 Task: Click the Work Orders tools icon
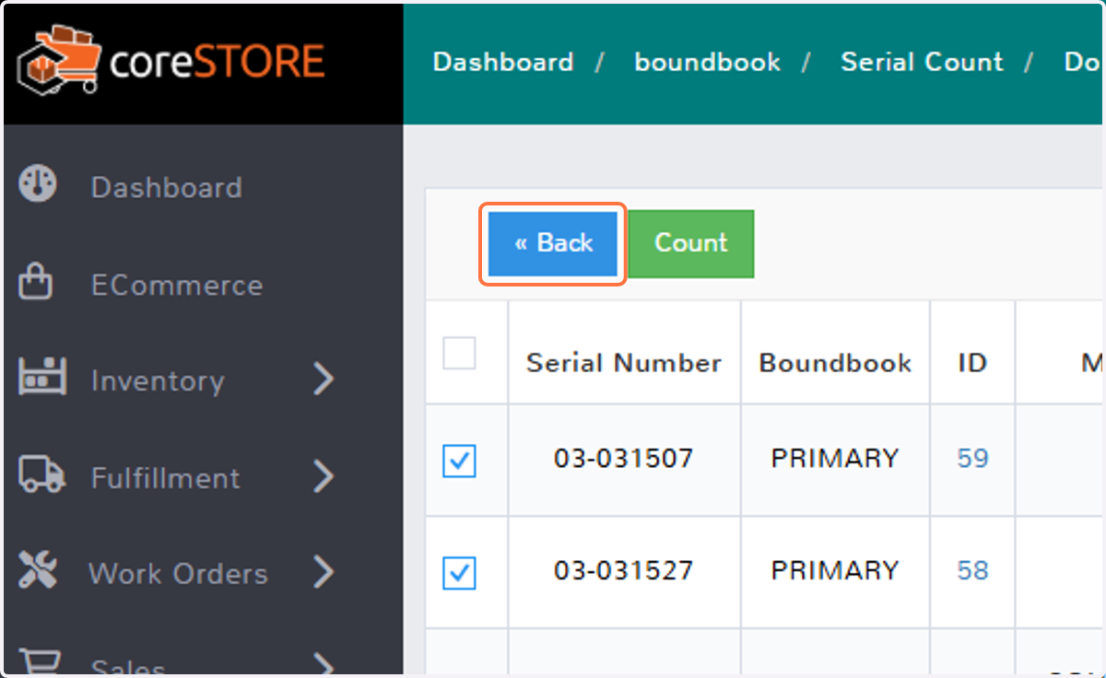(38, 571)
